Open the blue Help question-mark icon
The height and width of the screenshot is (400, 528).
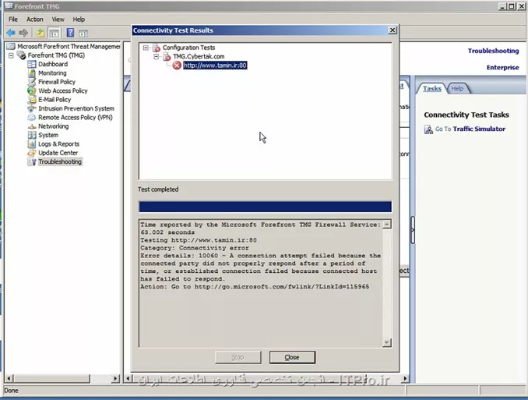[70, 33]
